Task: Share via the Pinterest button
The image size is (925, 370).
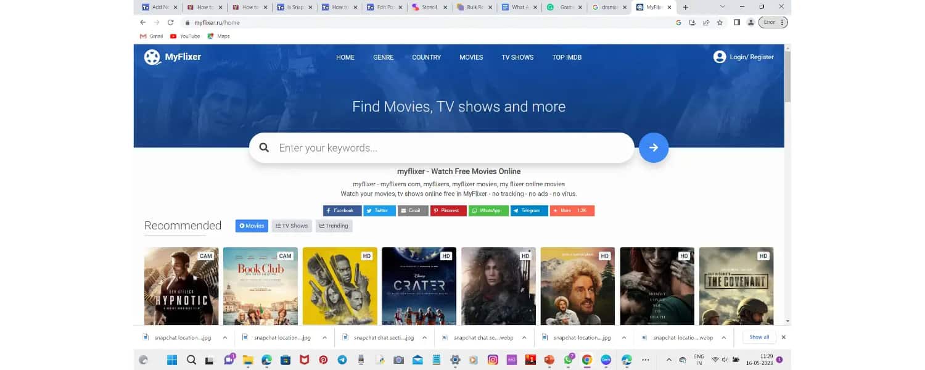Action: (448, 211)
